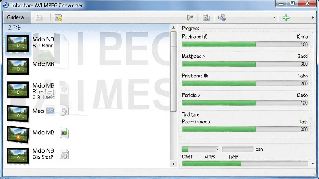Click the Pelstionus ll6 progress bar
This screenshot has width=319, height=179.
click(245, 83)
